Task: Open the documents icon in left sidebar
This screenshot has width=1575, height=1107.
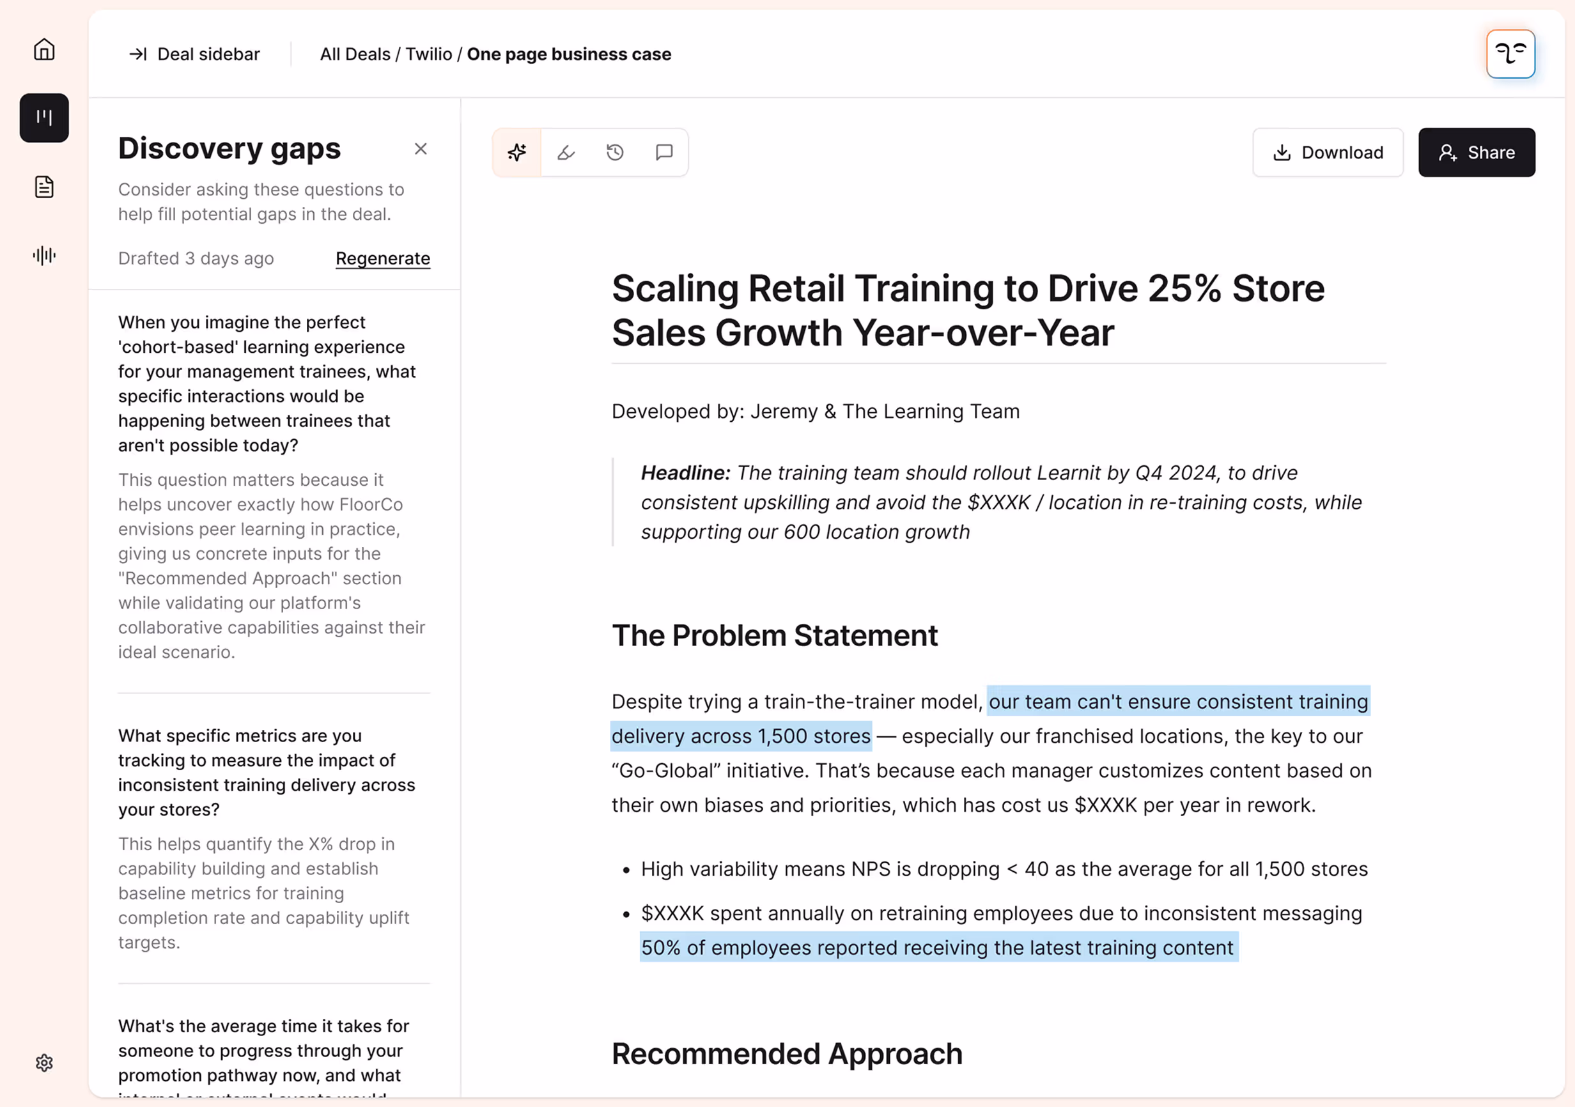Action: click(x=44, y=187)
